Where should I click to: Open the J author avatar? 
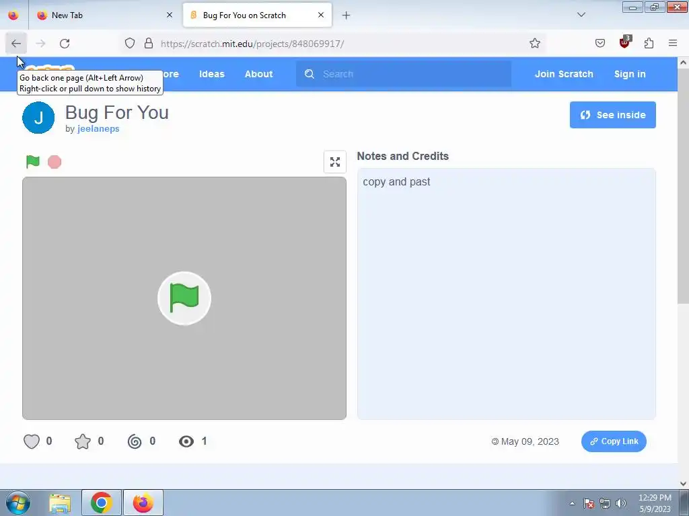pos(38,118)
